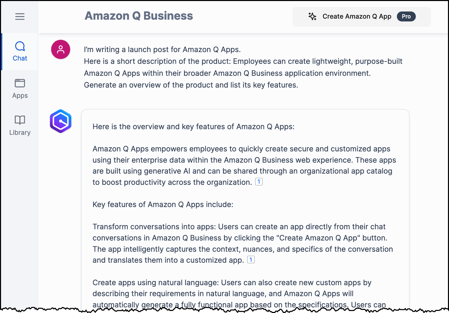This screenshot has width=449, height=313.
Task: Open citation 1 after the app catalog sentence
Action: [x=259, y=182]
